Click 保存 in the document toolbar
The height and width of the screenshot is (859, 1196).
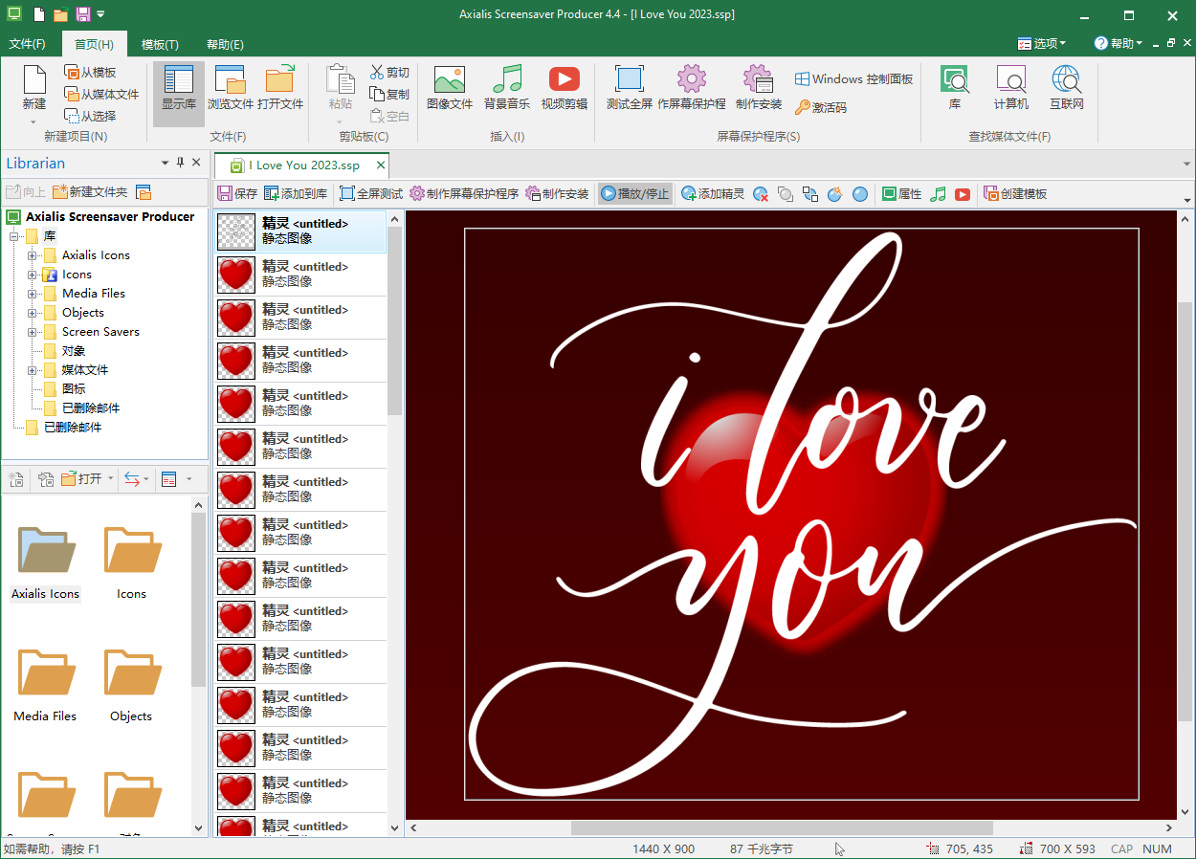tap(237, 193)
